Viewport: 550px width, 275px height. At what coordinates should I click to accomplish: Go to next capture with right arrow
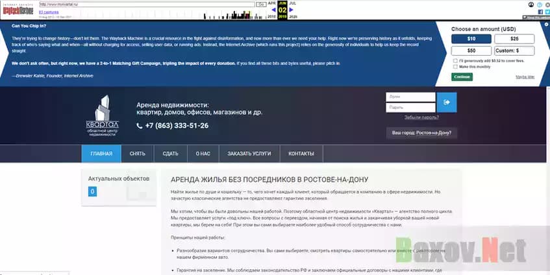tap(291, 10)
